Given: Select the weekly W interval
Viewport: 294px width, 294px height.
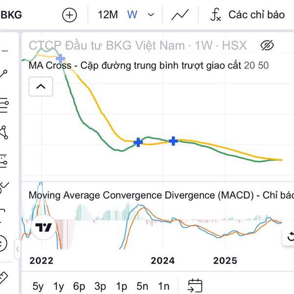Looking at the screenshot, I should click(132, 15).
